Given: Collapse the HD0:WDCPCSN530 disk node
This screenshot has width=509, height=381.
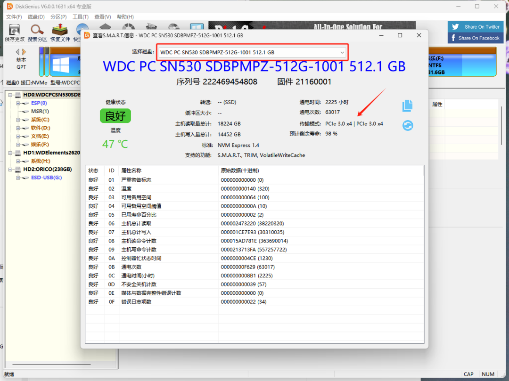Looking at the screenshot, I should point(10,95).
